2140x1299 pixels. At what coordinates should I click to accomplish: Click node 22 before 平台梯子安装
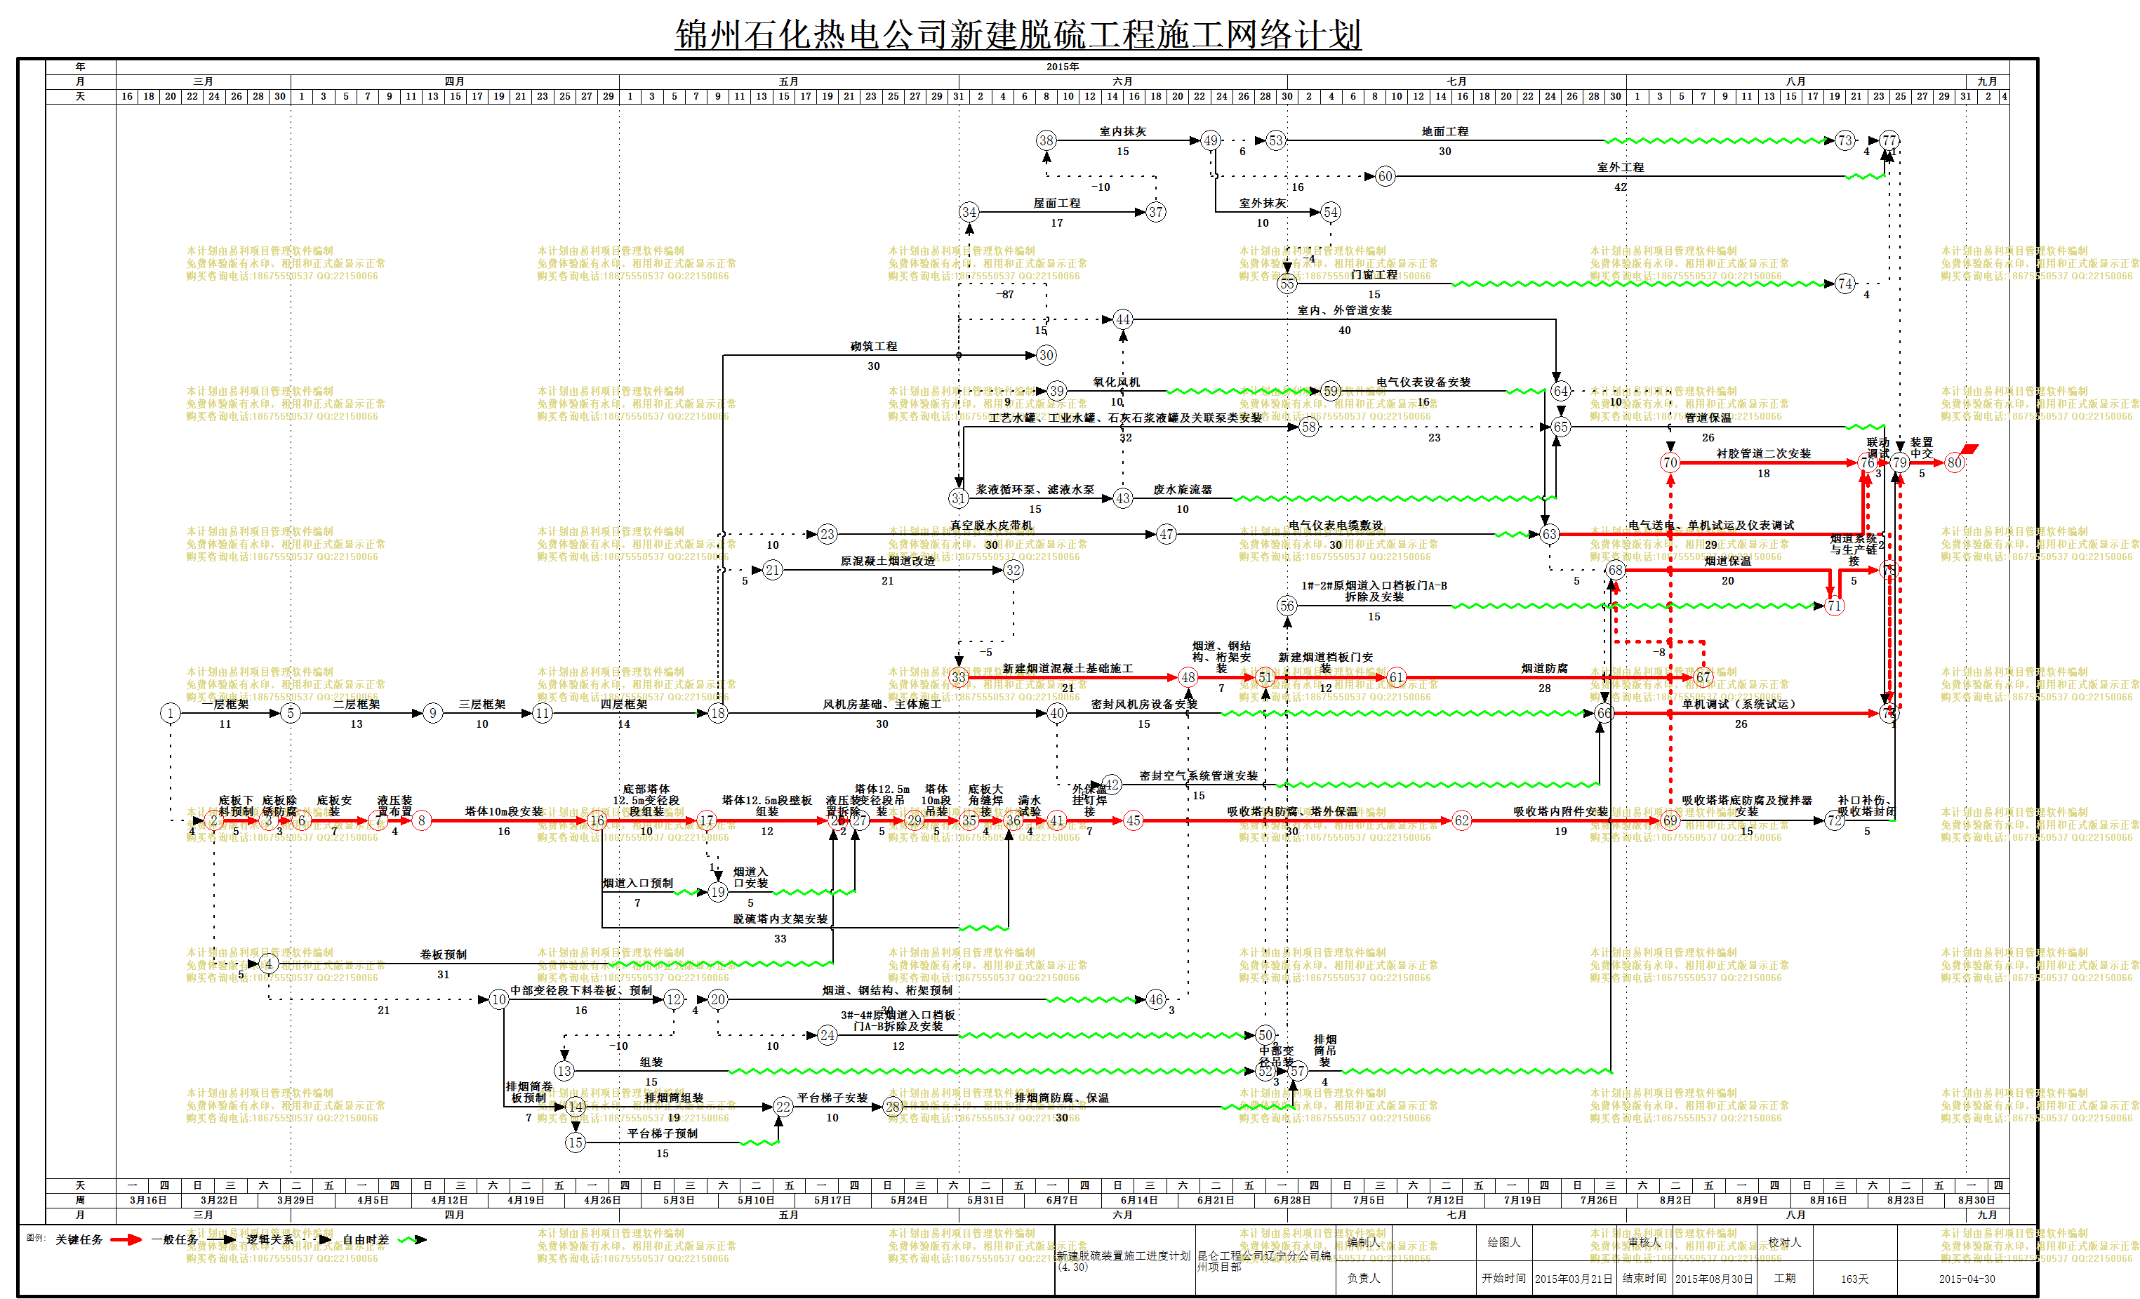[x=783, y=1106]
